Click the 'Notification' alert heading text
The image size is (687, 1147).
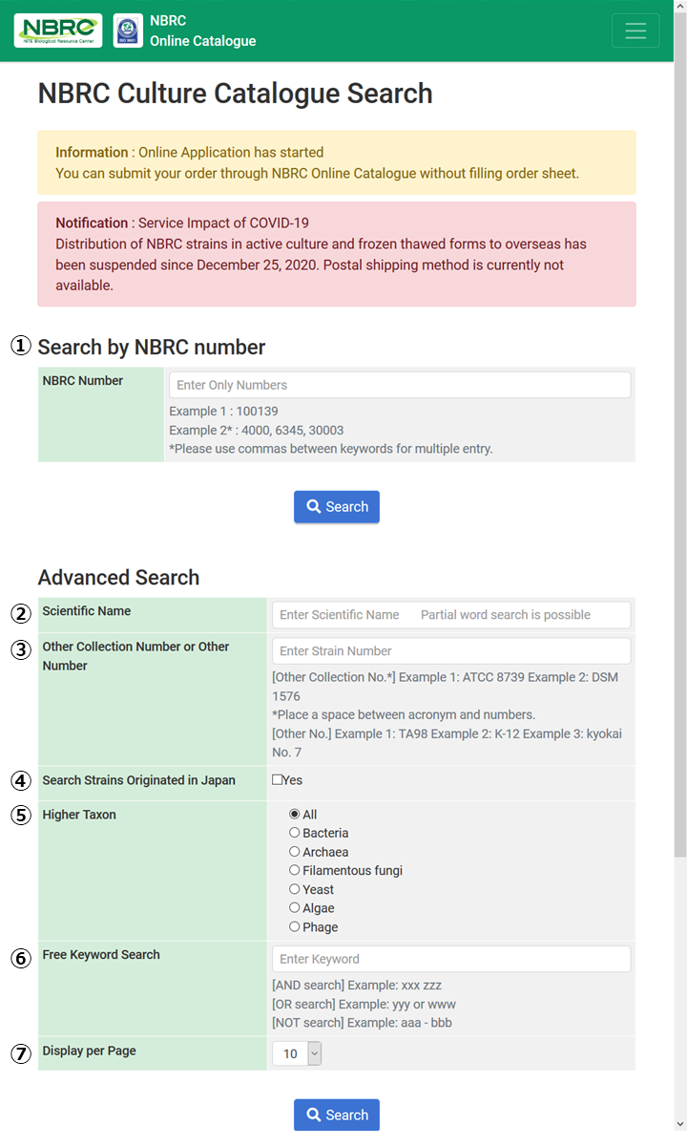[92, 223]
